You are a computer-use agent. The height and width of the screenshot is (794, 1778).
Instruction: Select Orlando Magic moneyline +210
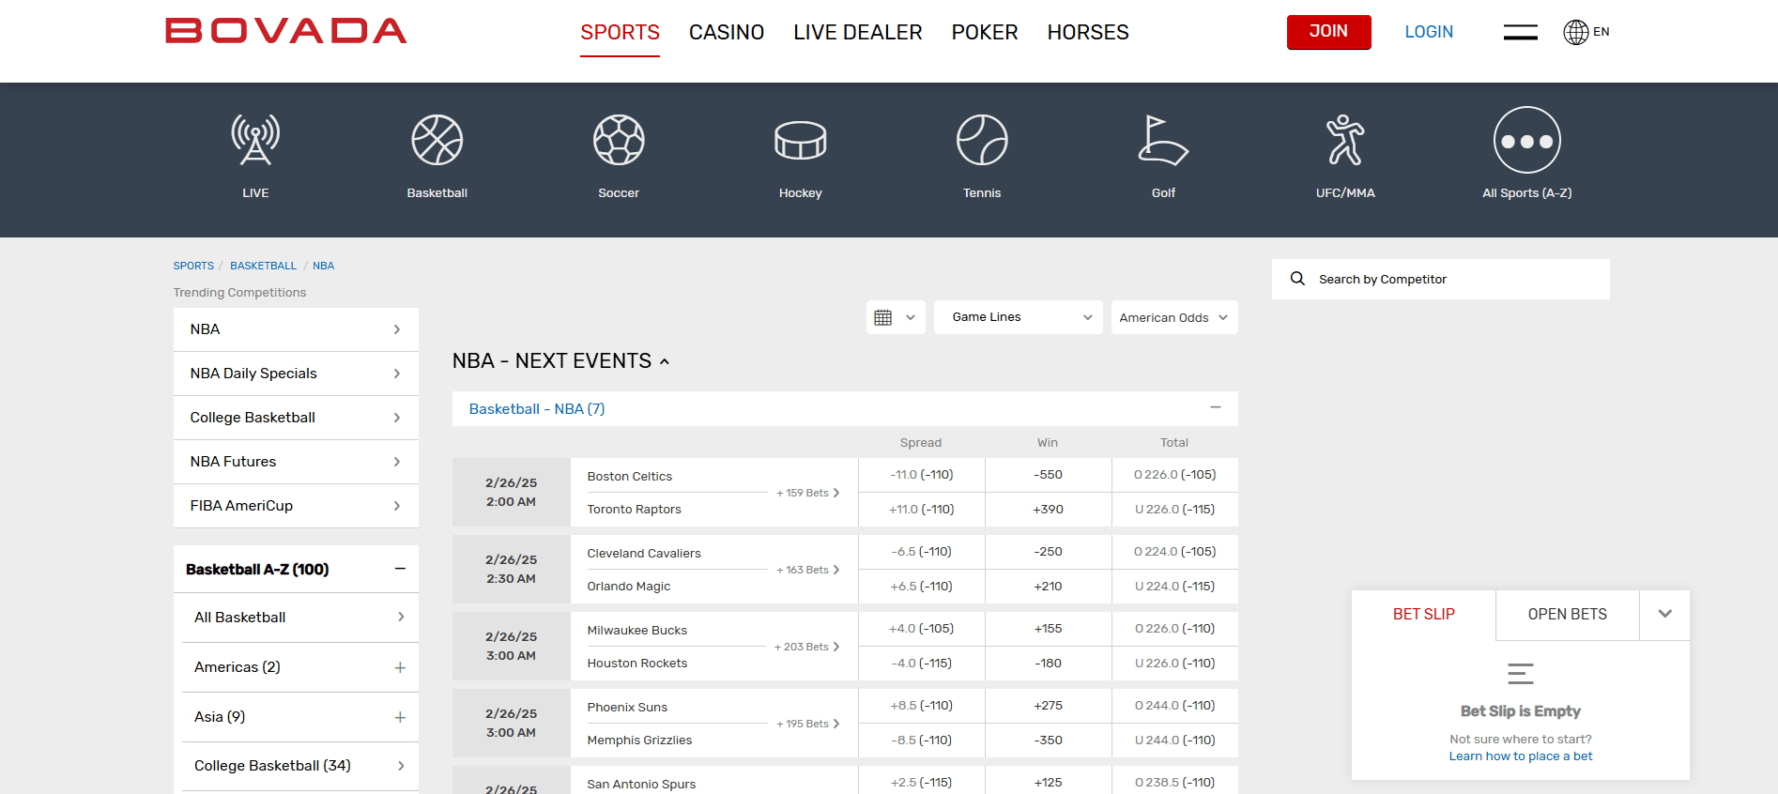(1049, 587)
